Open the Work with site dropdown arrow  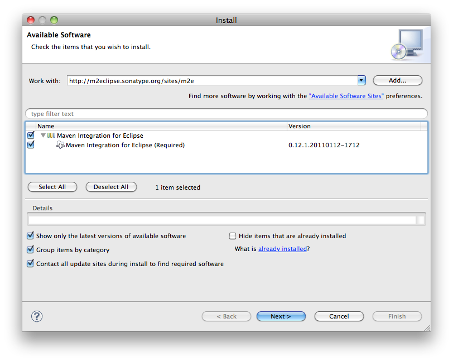point(362,80)
